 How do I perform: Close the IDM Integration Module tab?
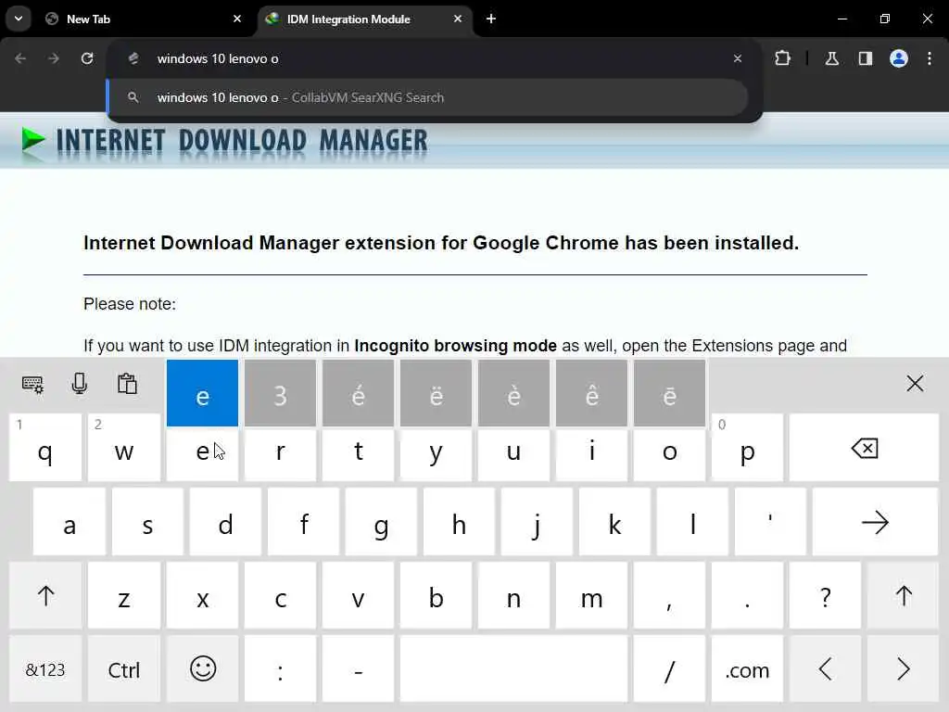pos(458,19)
